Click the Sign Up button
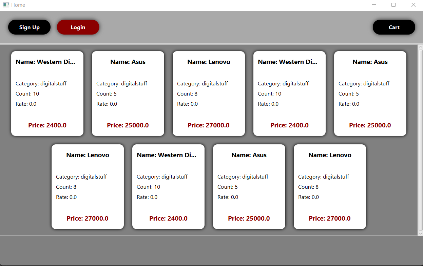Viewport: 423px width, 266px height. pos(29,27)
